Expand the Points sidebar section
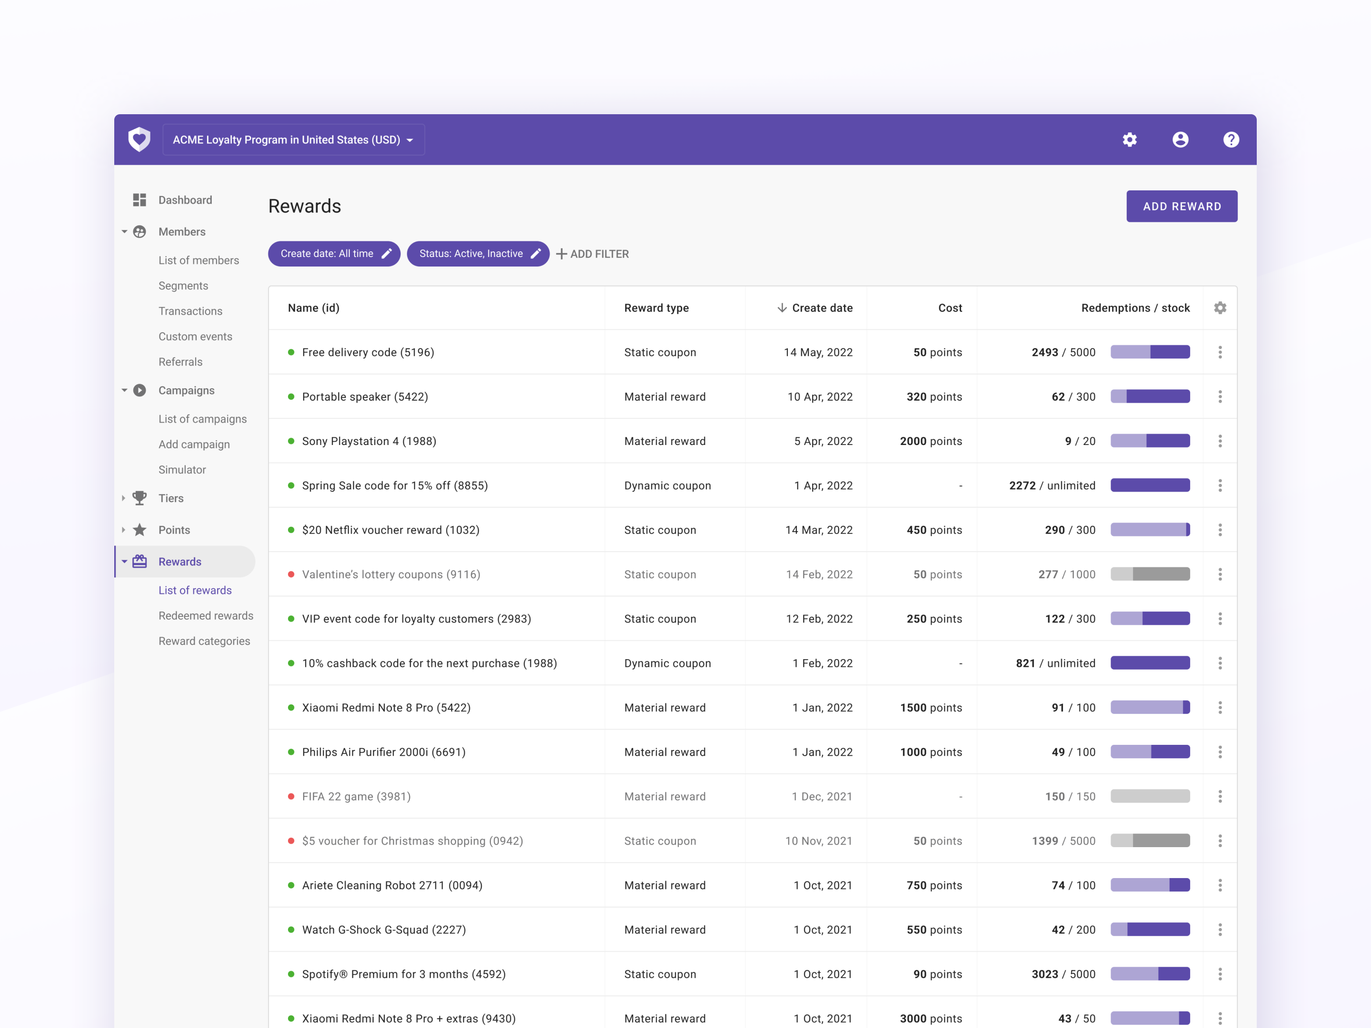The image size is (1371, 1028). point(124,530)
